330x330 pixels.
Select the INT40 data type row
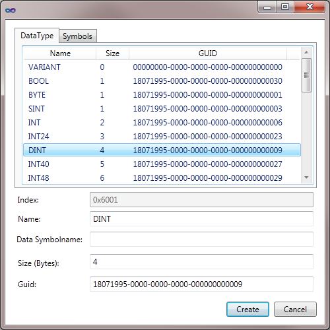(x=162, y=164)
